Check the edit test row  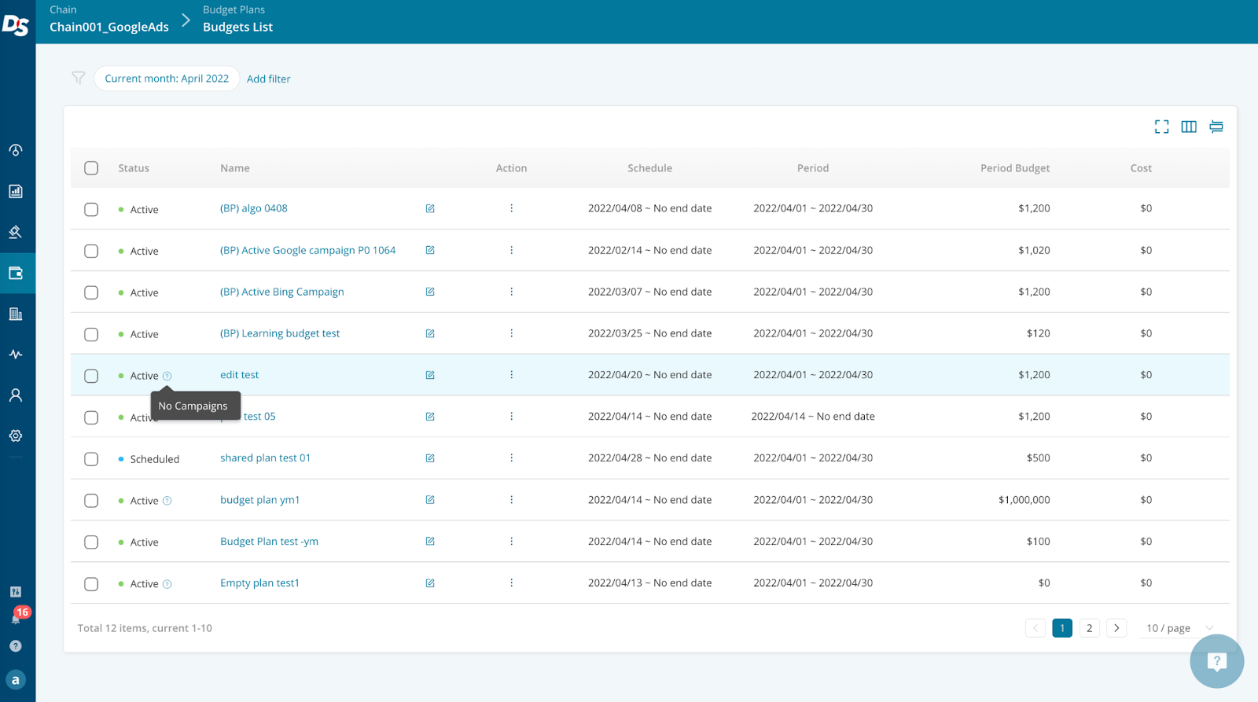pyautogui.click(x=91, y=376)
